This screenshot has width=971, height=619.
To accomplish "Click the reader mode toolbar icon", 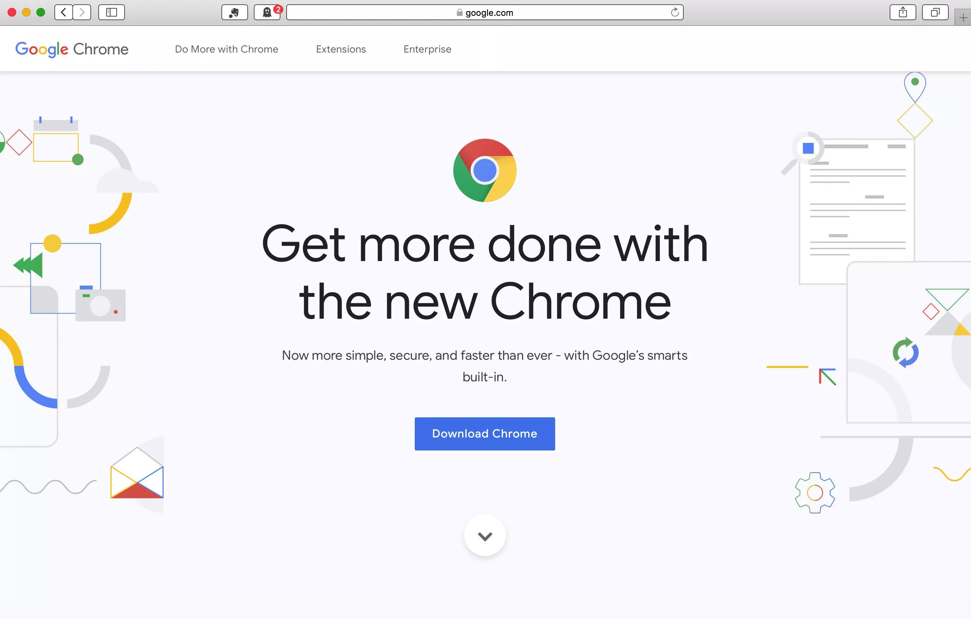I will [x=111, y=12].
